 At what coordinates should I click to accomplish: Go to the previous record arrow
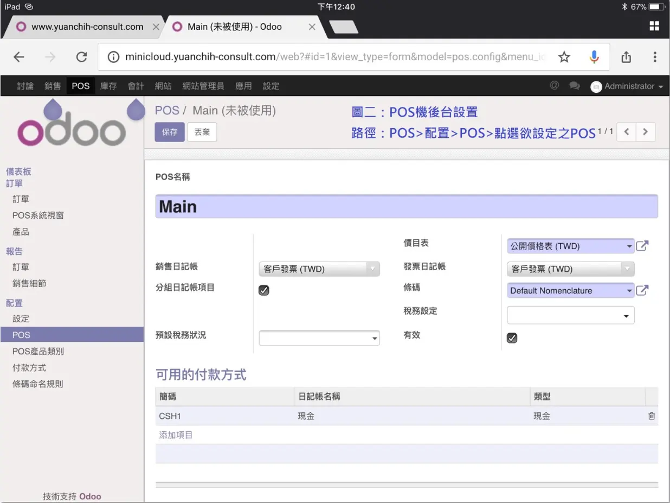click(x=627, y=132)
